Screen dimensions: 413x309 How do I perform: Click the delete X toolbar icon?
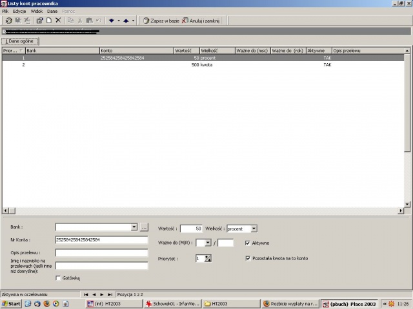pos(58,21)
